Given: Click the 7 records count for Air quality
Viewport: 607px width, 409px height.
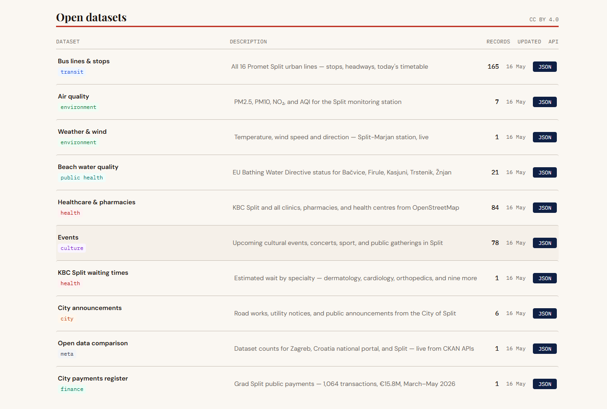Looking at the screenshot, I should point(497,102).
